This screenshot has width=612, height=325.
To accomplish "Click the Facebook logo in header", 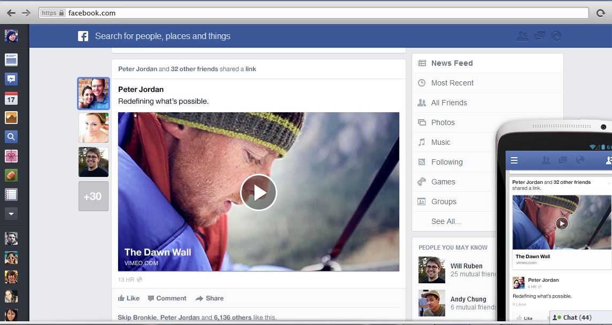I will [x=83, y=36].
